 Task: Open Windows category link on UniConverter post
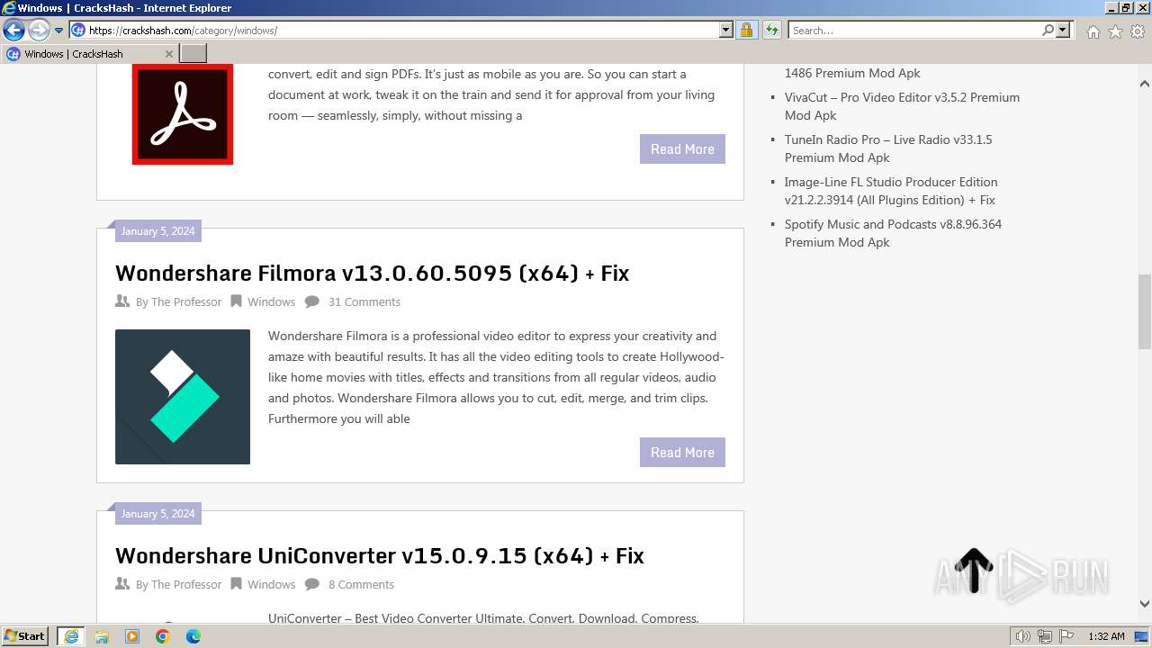click(271, 585)
